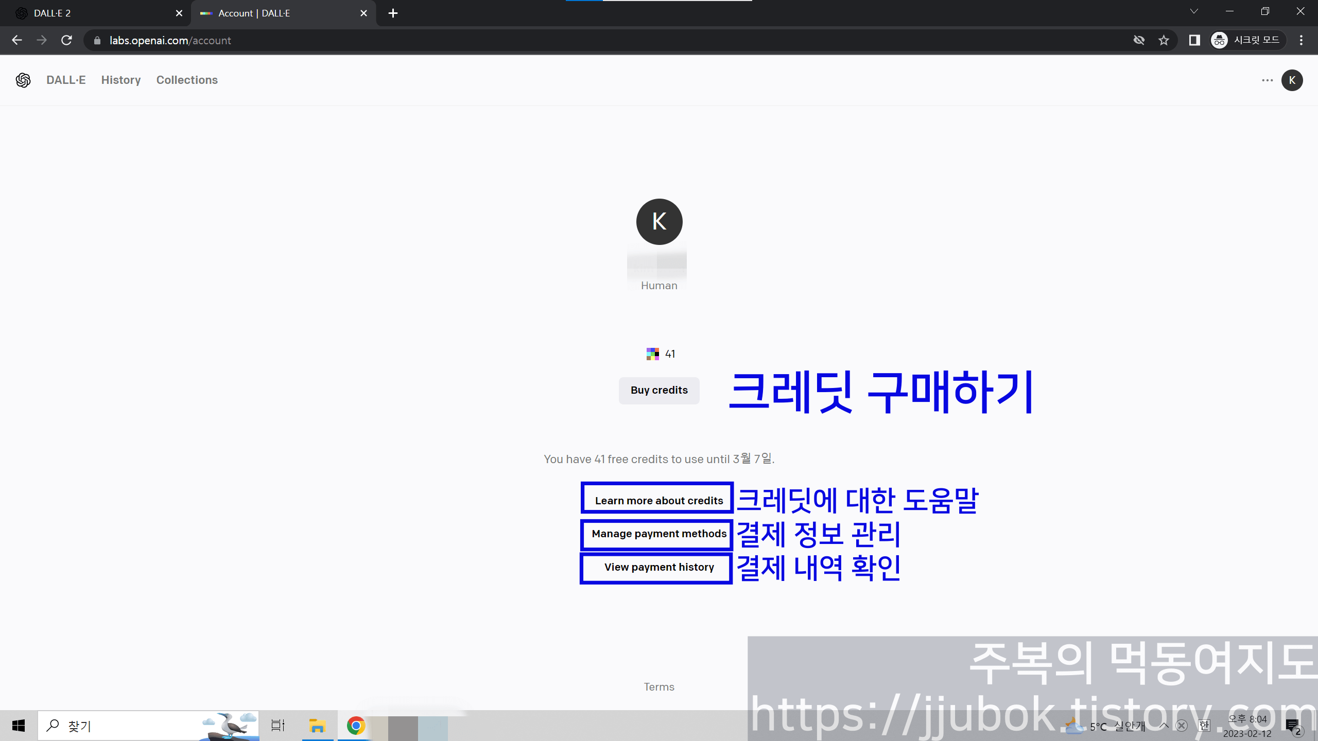Click the K profile avatar top right

[1292, 80]
